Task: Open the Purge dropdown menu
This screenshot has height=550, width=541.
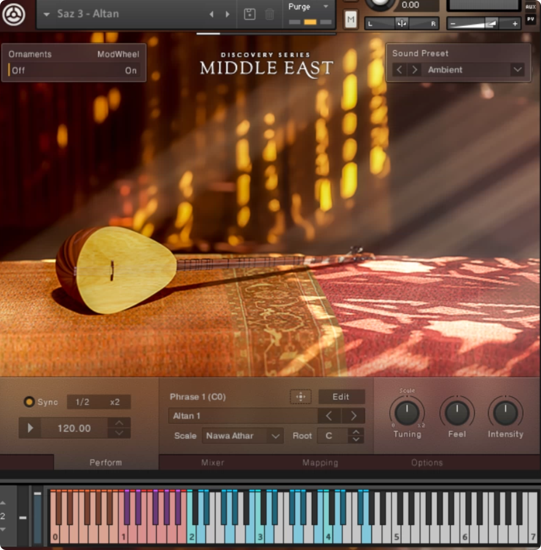Action: coord(308,7)
